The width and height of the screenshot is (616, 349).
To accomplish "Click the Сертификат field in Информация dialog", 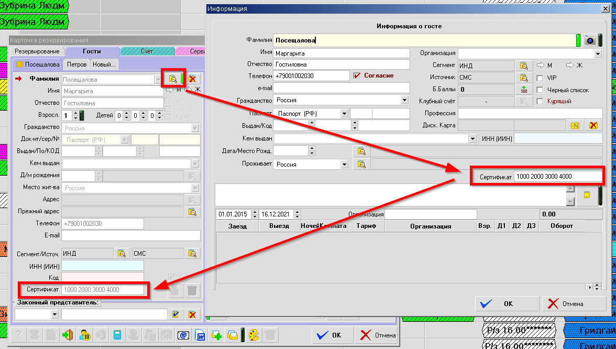I will click(557, 177).
